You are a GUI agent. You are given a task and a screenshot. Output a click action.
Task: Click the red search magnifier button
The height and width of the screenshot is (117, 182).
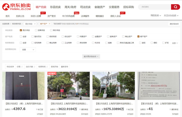coord(175,7)
